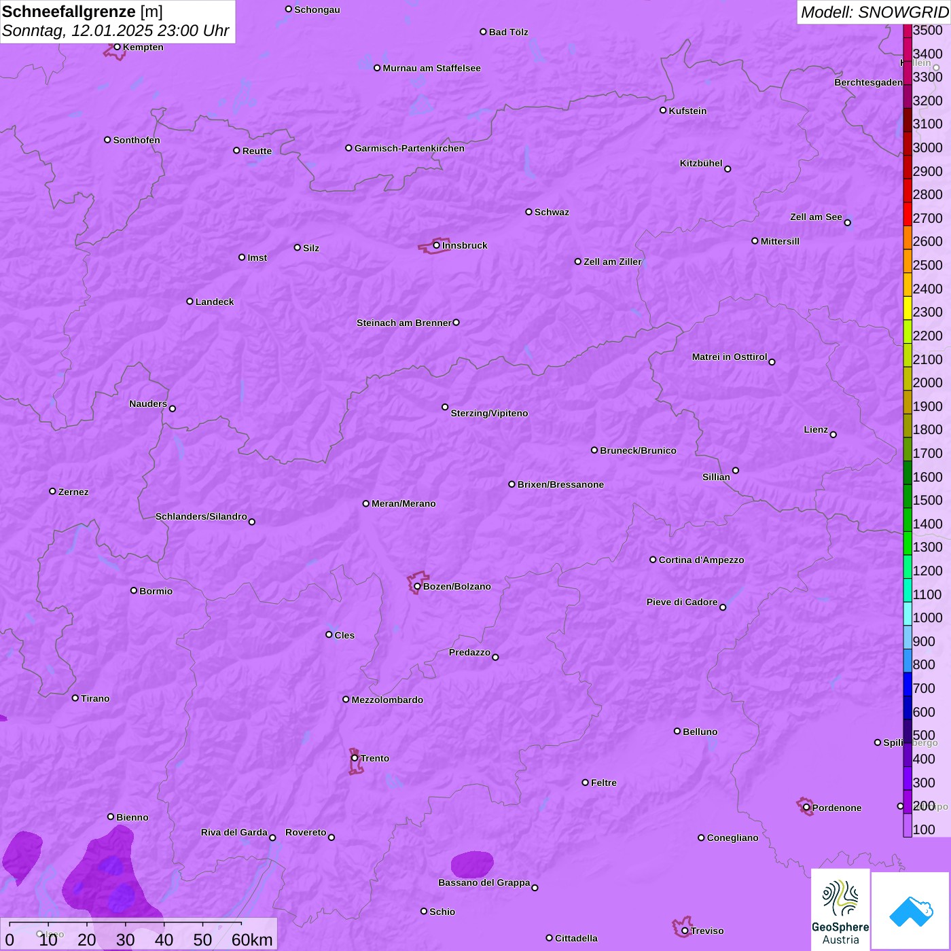Click the Trento city marker circle
Image resolution: width=951 pixels, height=951 pixels.
(x=355, y=758)
